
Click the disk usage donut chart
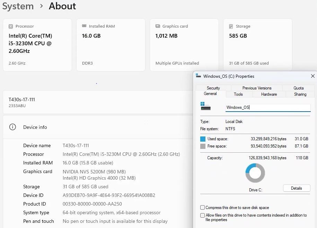[x=255, y=173]
